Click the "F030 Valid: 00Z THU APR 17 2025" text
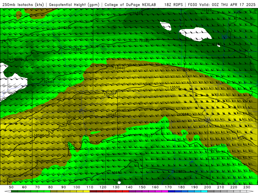258x193 pixels. pyautogui.click(x=222, y=5)
